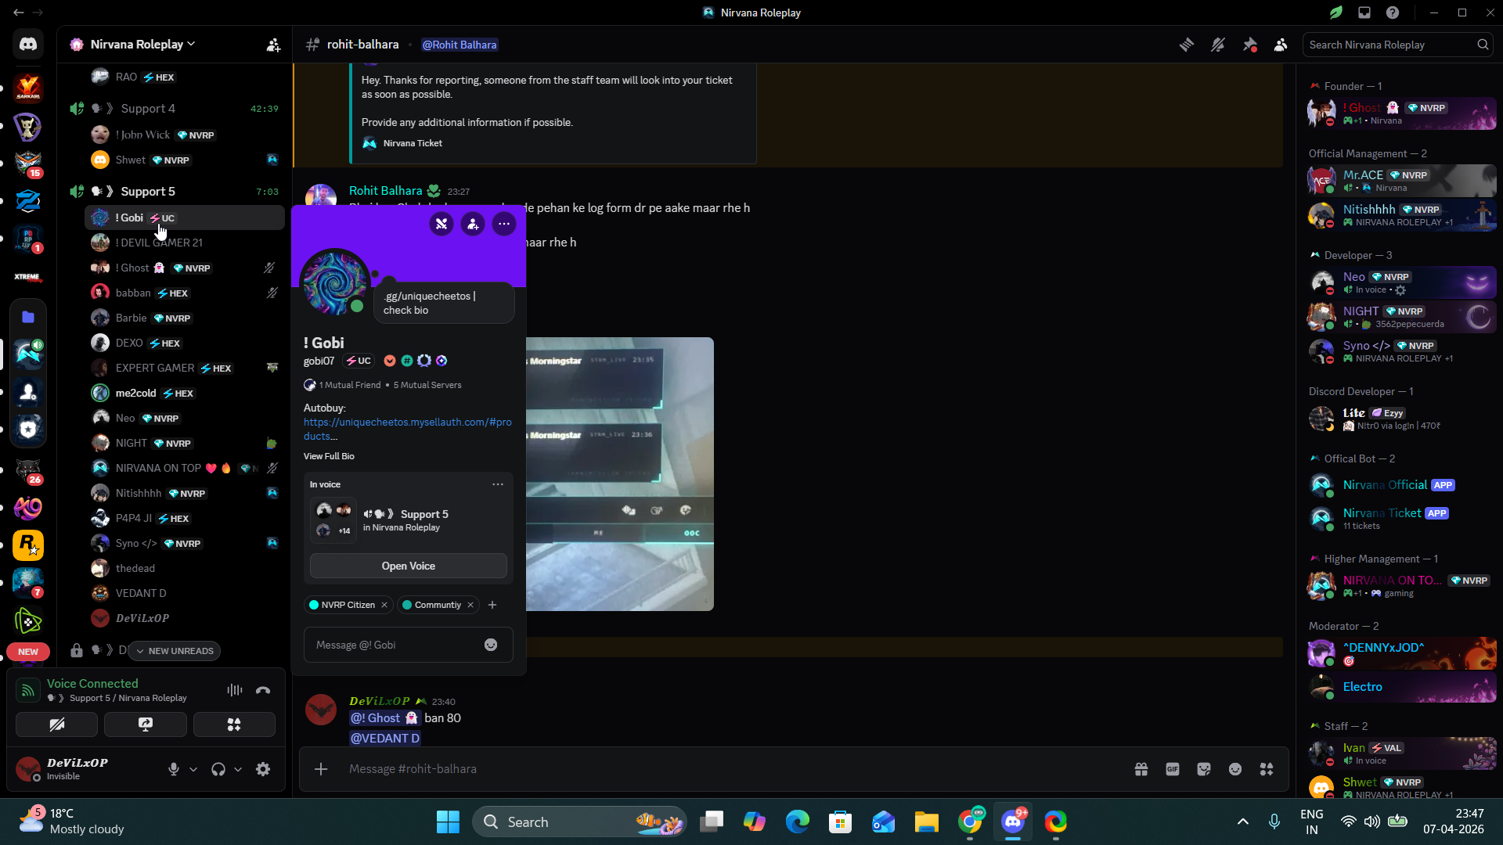Open Rohit Balhara's username in the chat
Screen dimensions: 1503x845
[x=385, y=191]
